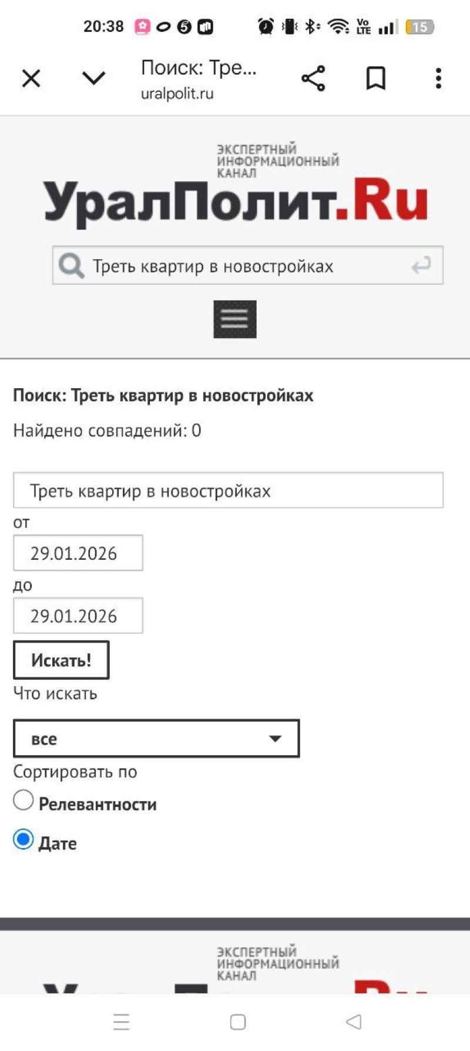The image size is (470, 1051).
Task: Tap the battery indicator in status bar
Action: click(x=419, y=26)
